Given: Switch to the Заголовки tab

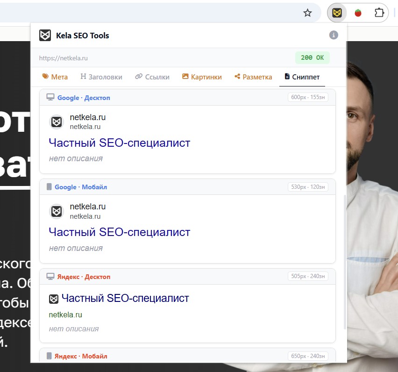Looking at the screenshot, I should (101, 77).
